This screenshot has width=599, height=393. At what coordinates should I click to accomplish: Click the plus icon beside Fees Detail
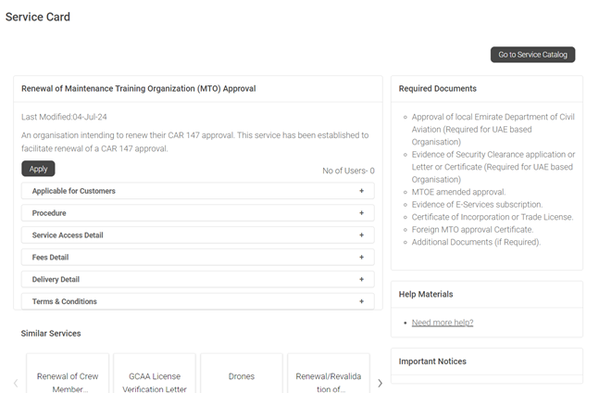point(361,258)
